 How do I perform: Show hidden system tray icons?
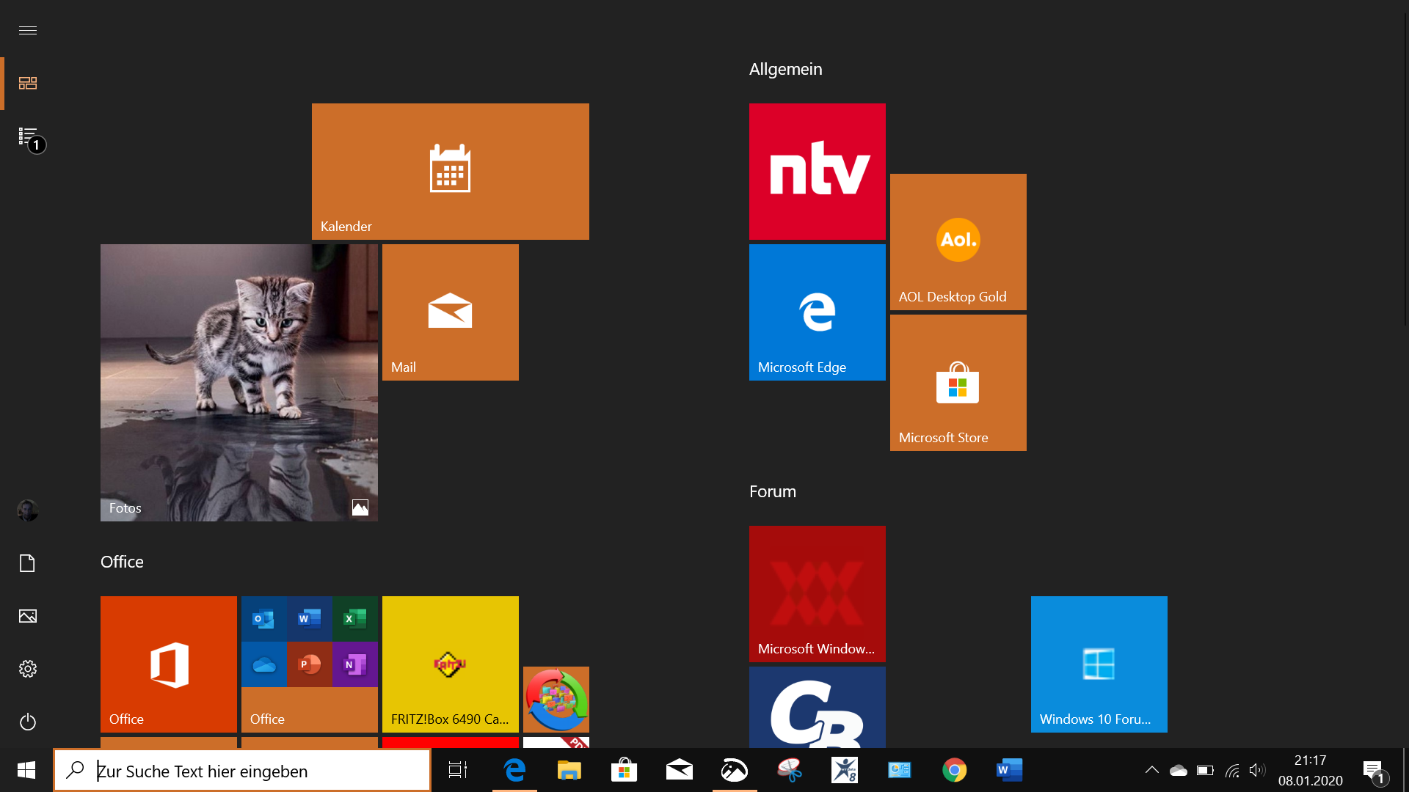1151,770
